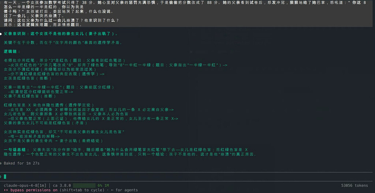375x193 pixels.
Task: Click the prompt input line with the green cursor
Action: 186,177
